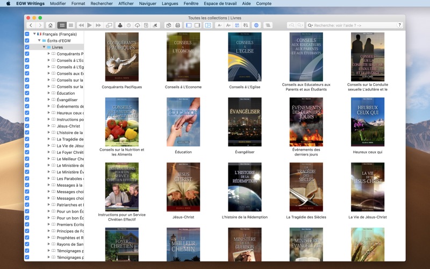Open the Naviguer menu
This screenshot has height=269, width=430.
[147, 4]
